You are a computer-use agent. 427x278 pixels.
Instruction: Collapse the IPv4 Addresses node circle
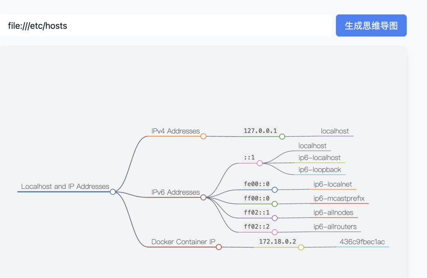point(203,136)
